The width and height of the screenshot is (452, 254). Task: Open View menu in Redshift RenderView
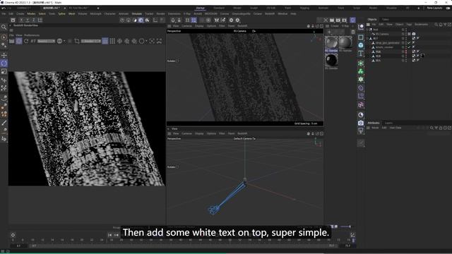[19, 35]
